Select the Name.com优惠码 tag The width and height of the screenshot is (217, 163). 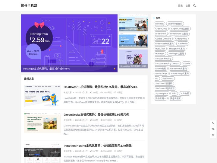[x=178, y=69]
